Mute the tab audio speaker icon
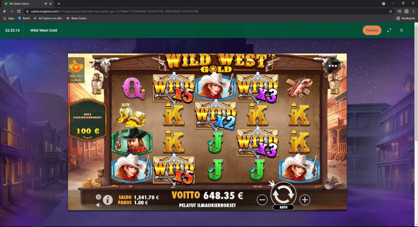 tap(46, 4)
